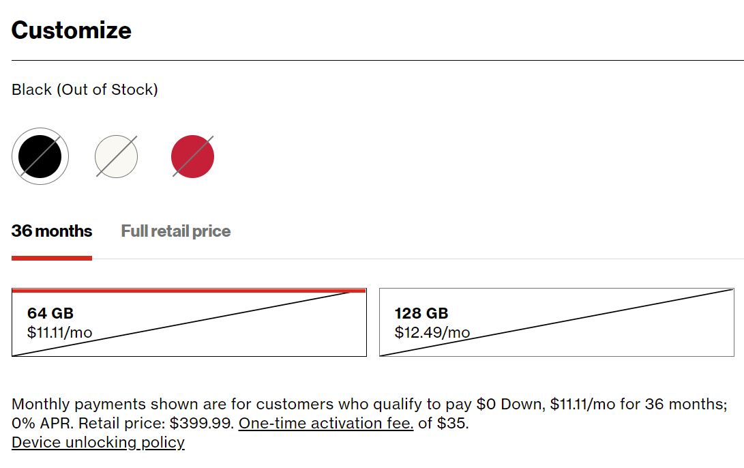Open the One-time activation fee link
744x468 pixels.
pos(326,423)
